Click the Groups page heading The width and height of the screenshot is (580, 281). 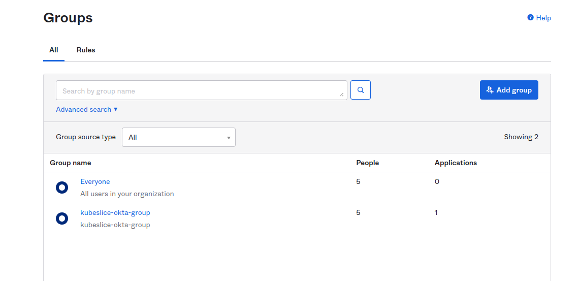click(x=68, y=18)
